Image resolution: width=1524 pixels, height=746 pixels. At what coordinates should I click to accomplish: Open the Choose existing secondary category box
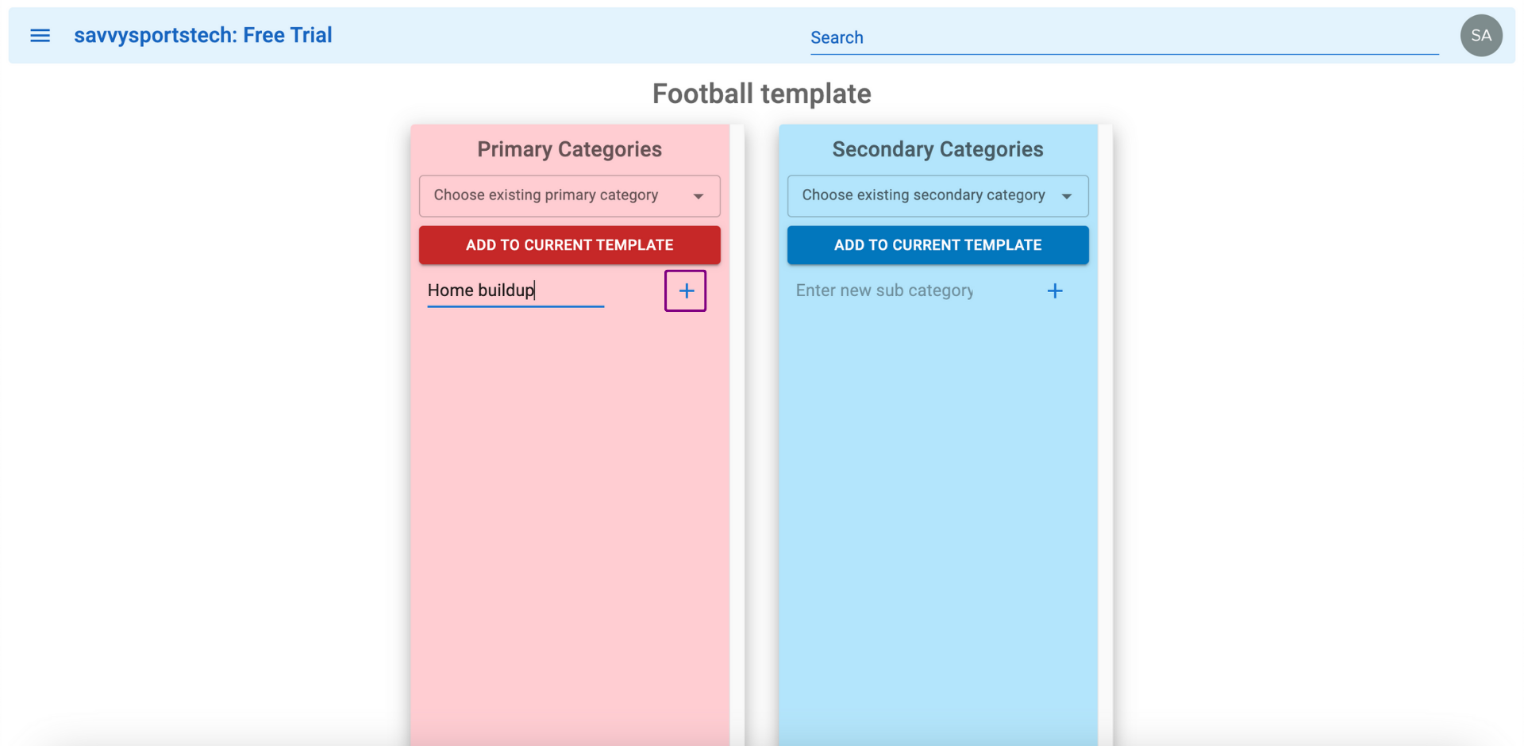[938, 196]
